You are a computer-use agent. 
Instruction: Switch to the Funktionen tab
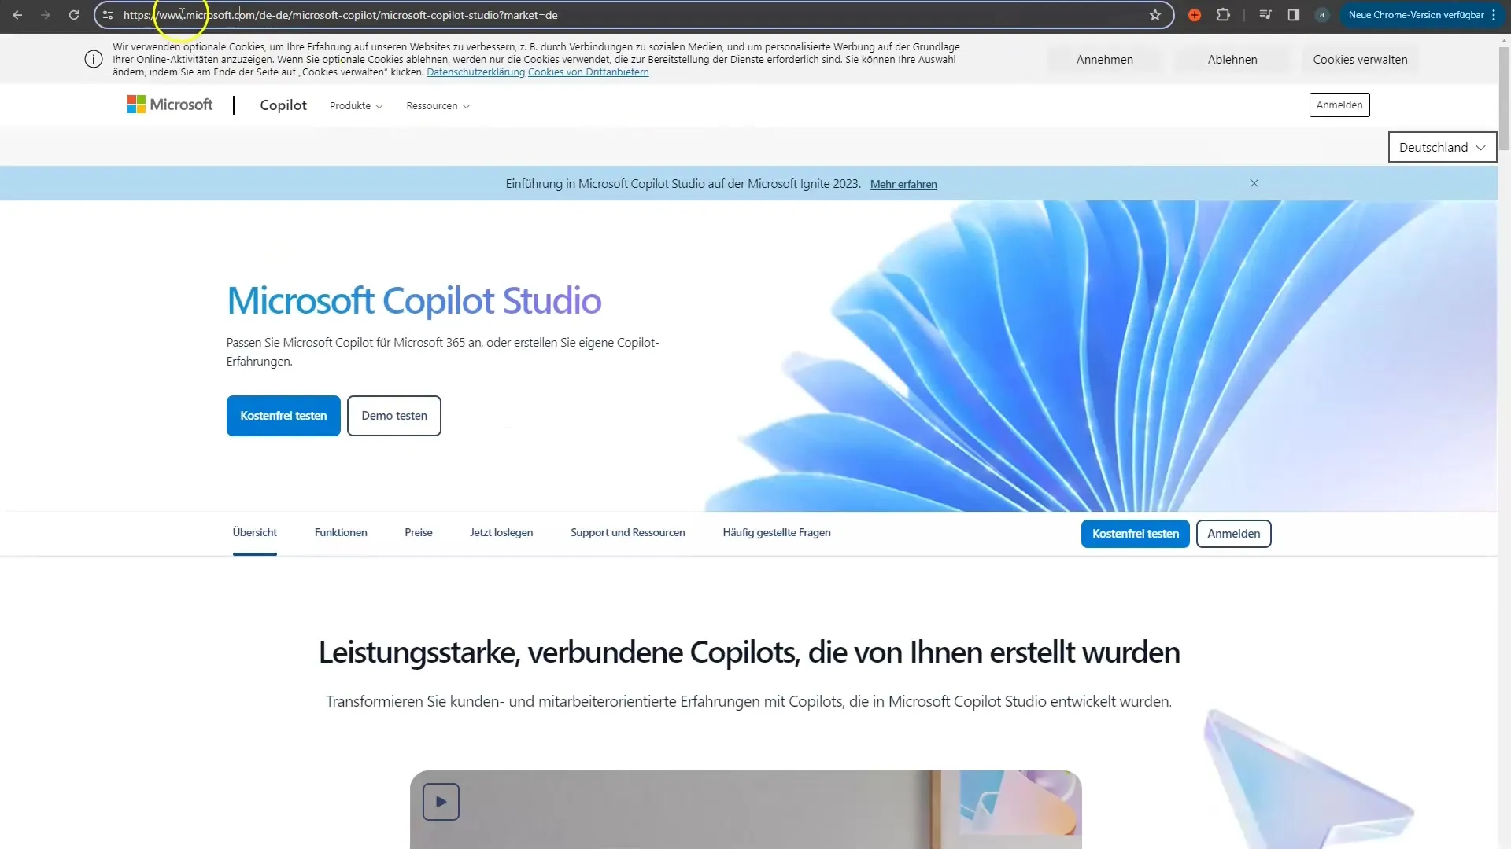341,533
